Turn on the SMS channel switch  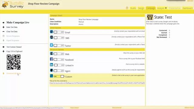(x=59, y=38)
